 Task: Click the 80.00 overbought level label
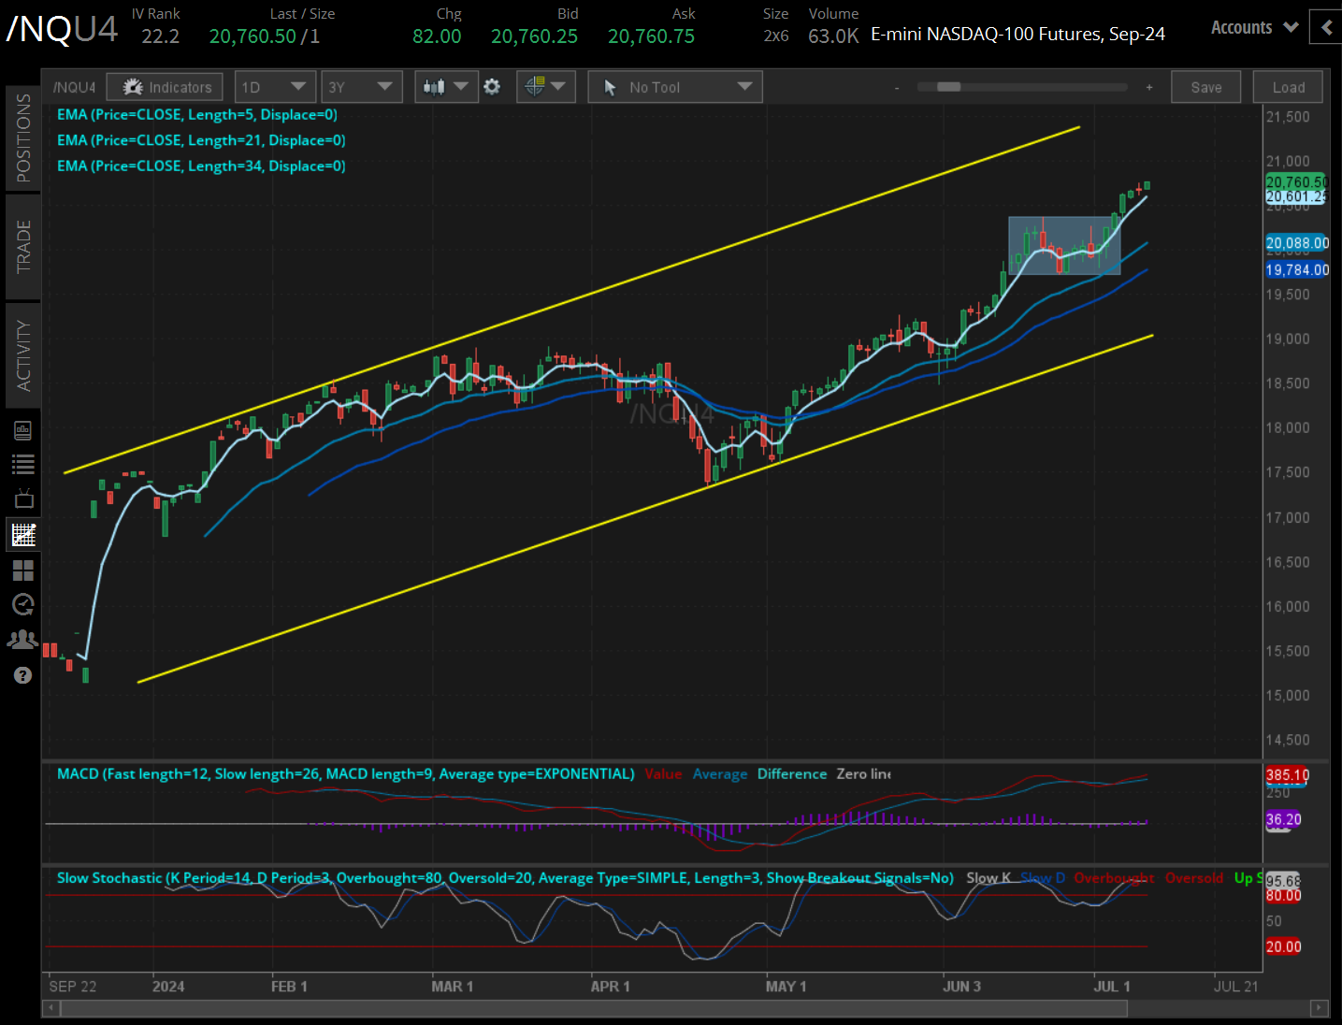[1283, 896]
